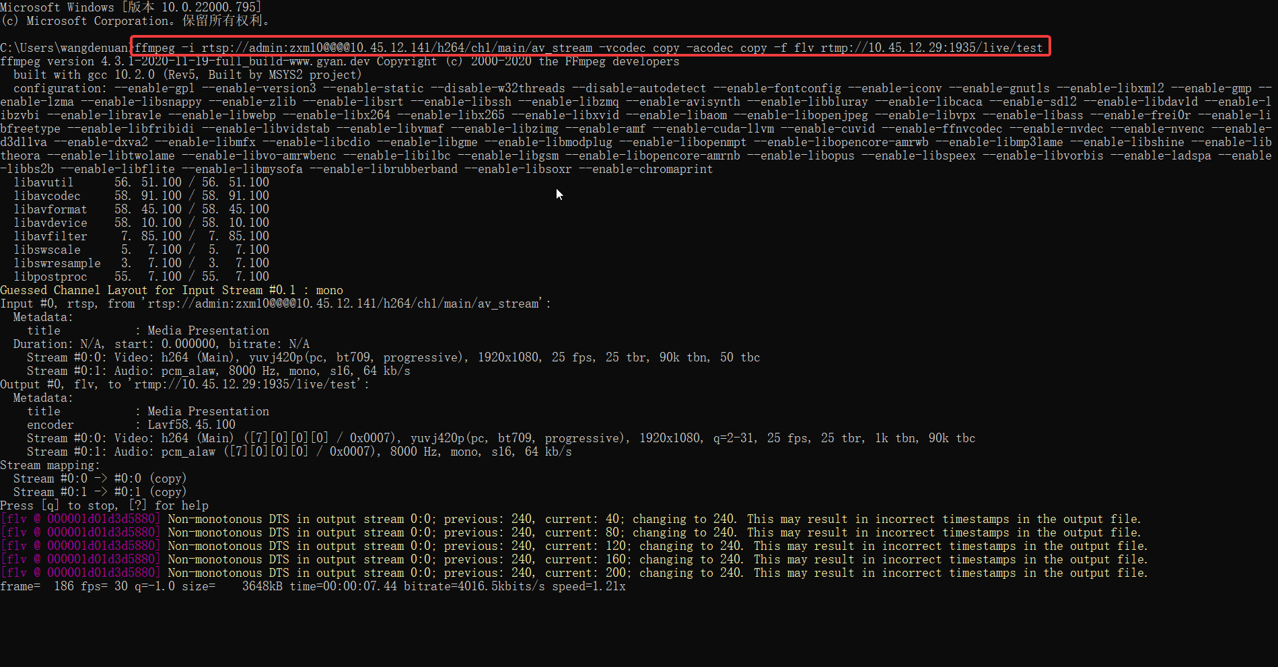Click 'title : Media Presentation' under Input metadata
Image resolution: width=1278 pixels, height=667 pixels.
tap(148, 330)
